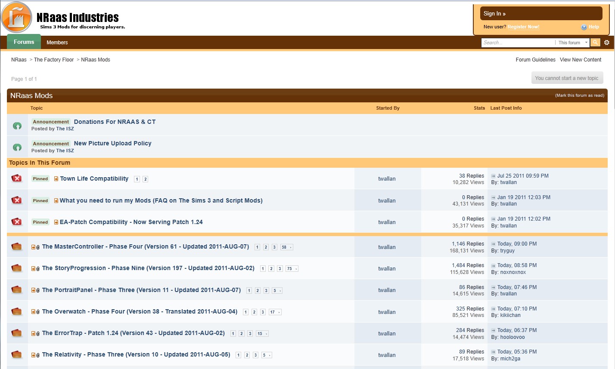Click the MasterController folder status icon

click(16, 246)
